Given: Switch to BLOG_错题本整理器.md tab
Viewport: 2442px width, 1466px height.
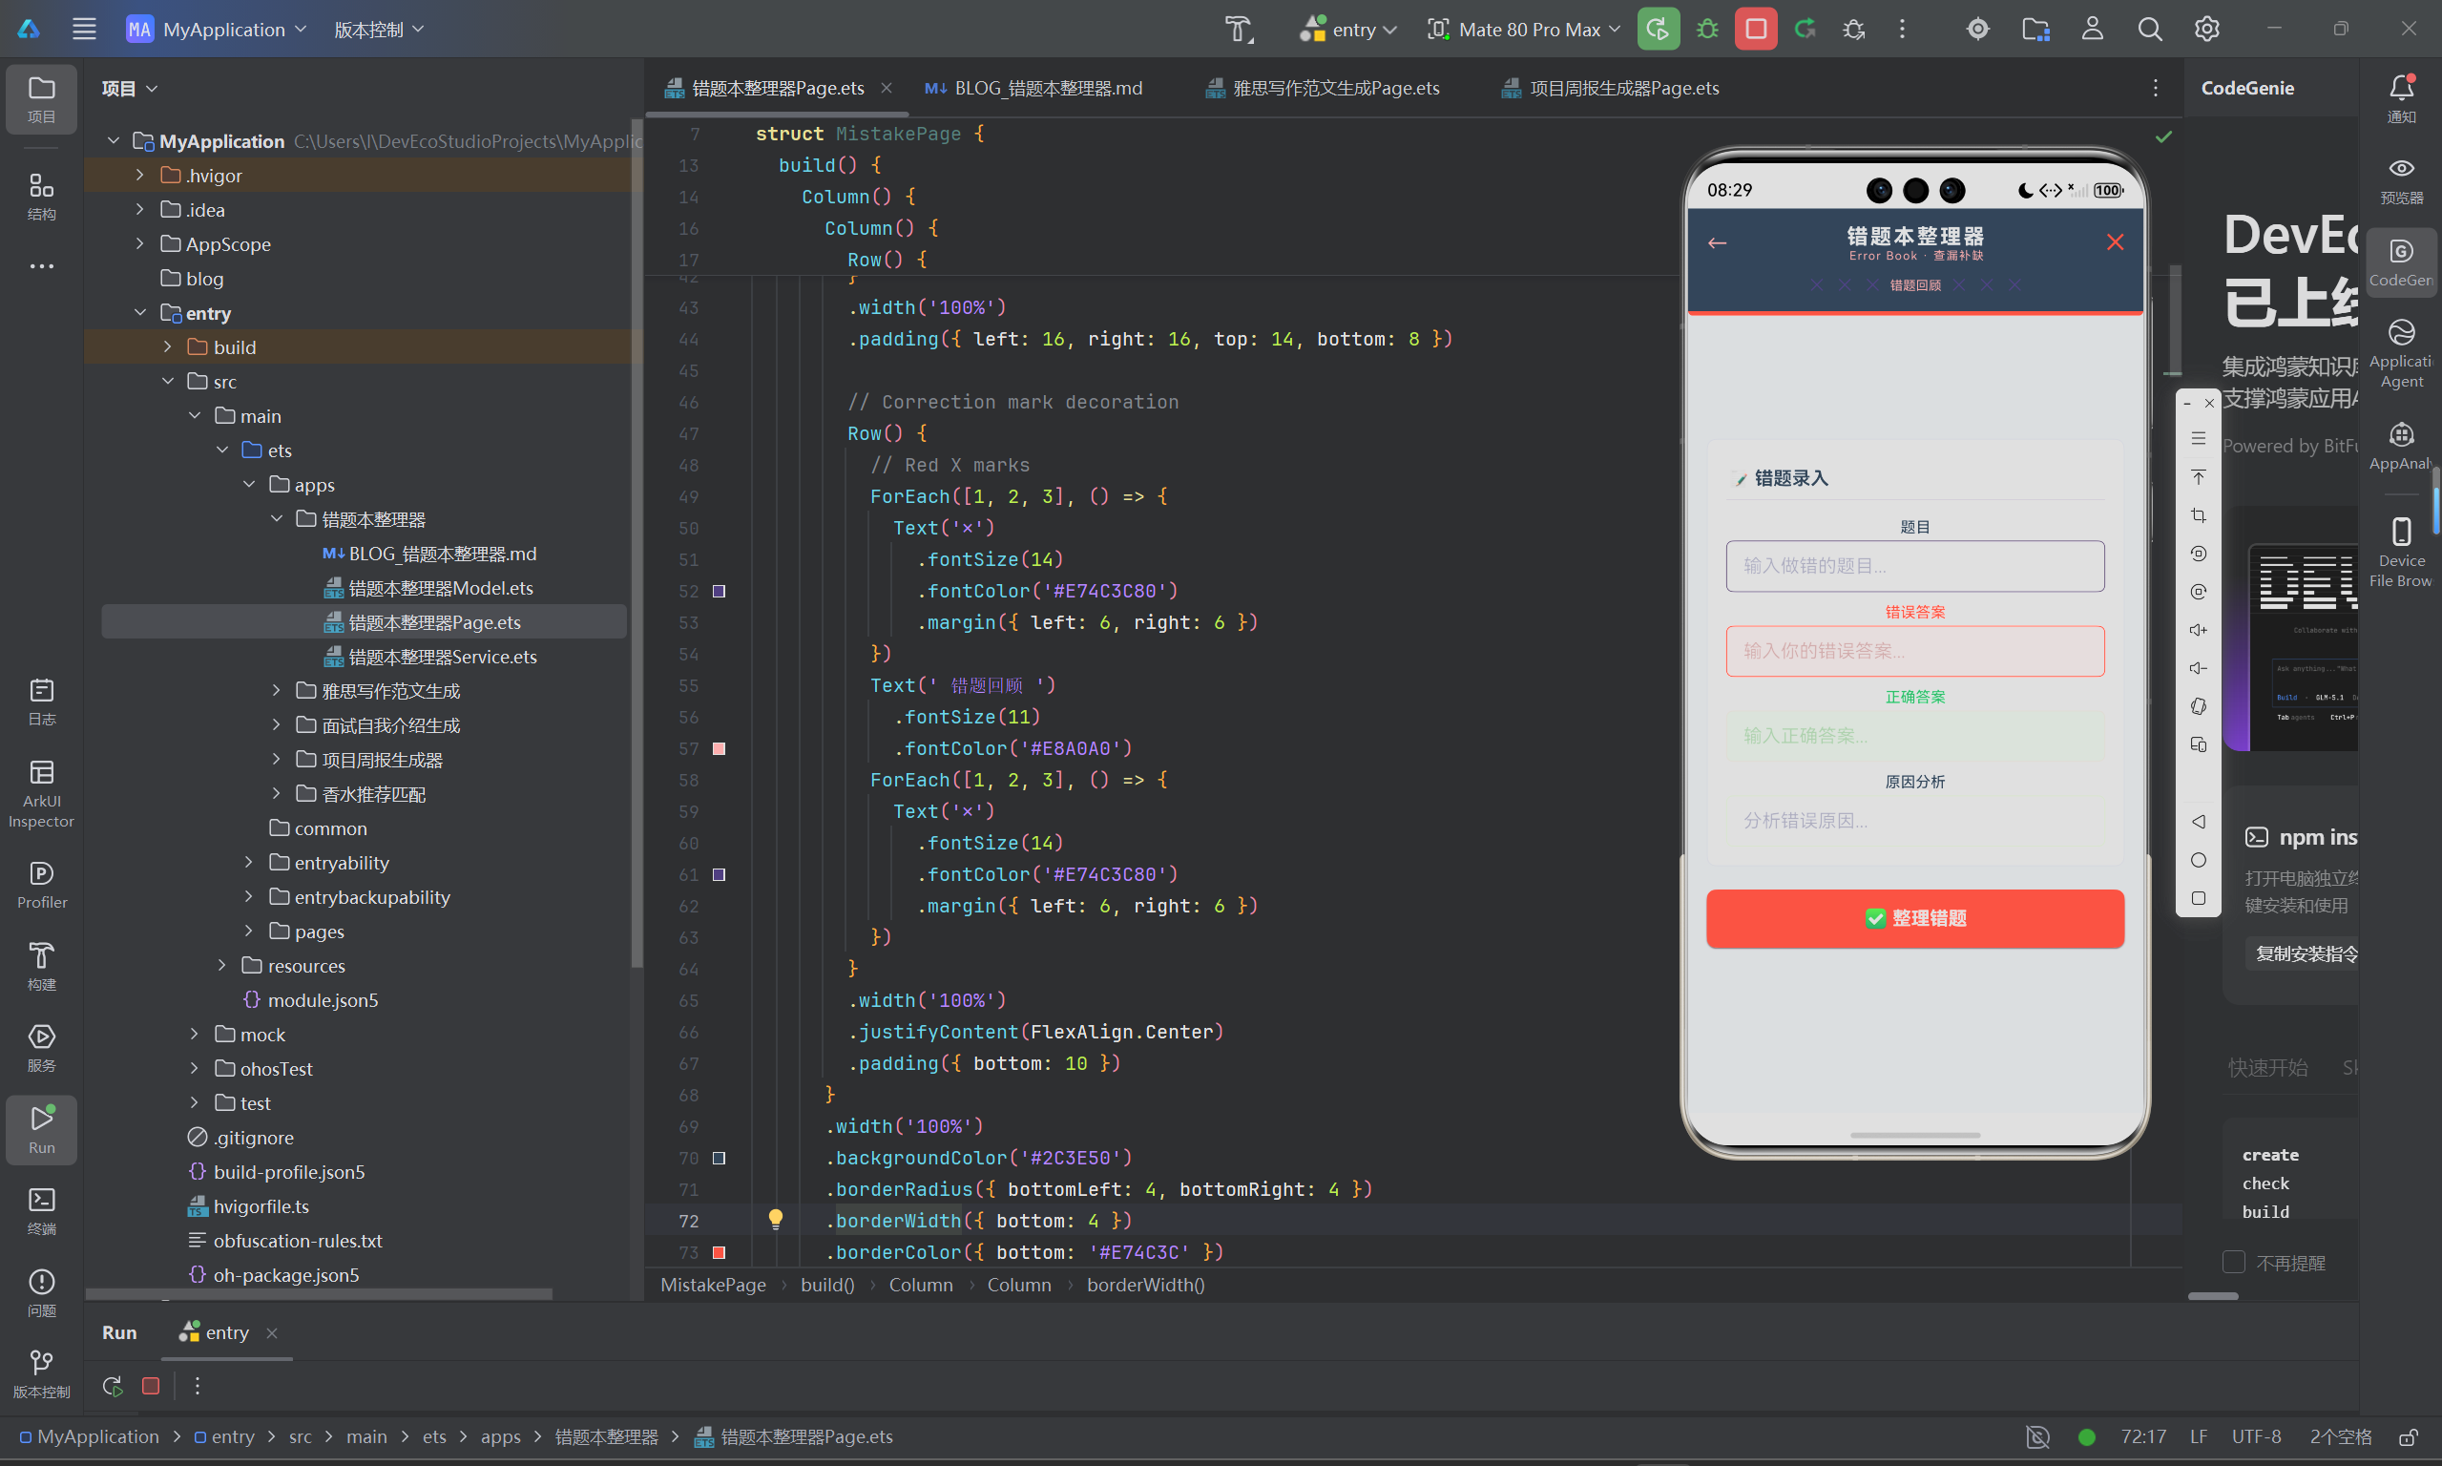Looking at the screenshot, I should point(1033,88).
